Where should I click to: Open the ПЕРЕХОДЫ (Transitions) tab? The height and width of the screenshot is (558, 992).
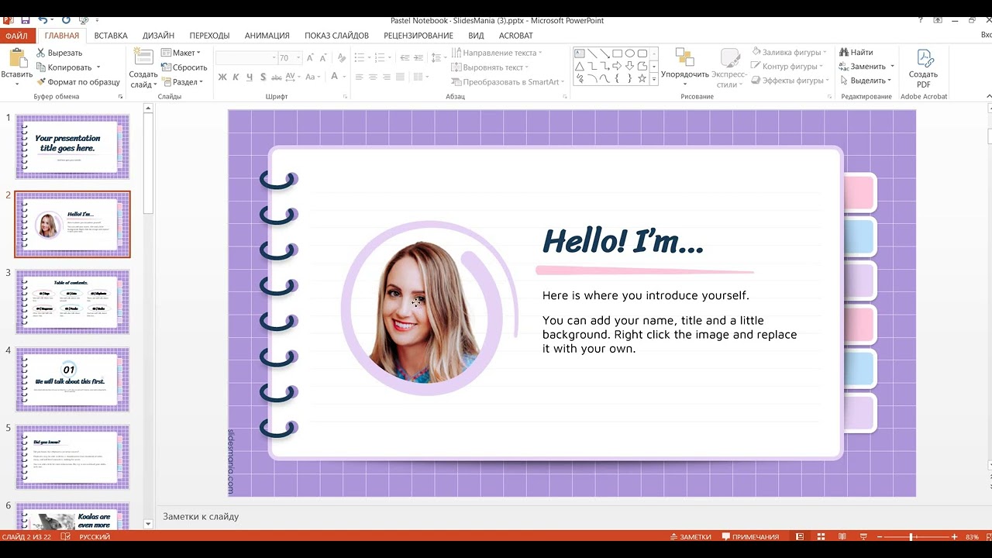(x=209, y=36)
